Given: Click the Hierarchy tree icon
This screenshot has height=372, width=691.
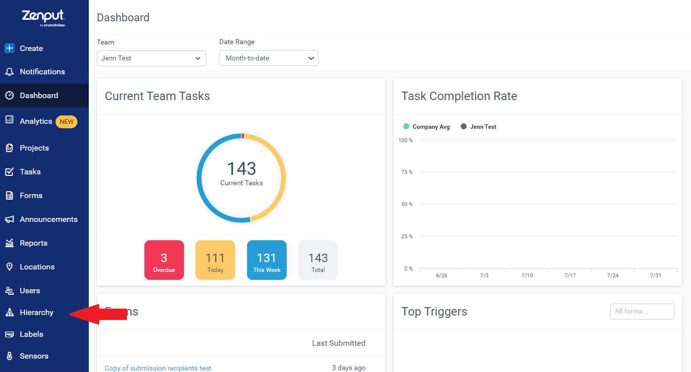Looking at the screenshot, I should click(9, 313).
